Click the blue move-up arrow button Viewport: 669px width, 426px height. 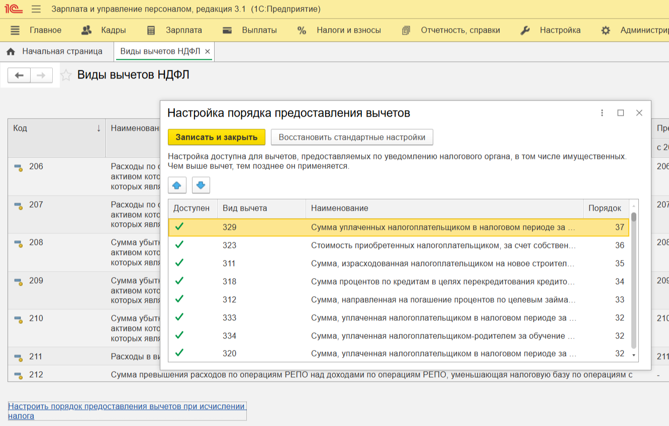coord(176,186)
